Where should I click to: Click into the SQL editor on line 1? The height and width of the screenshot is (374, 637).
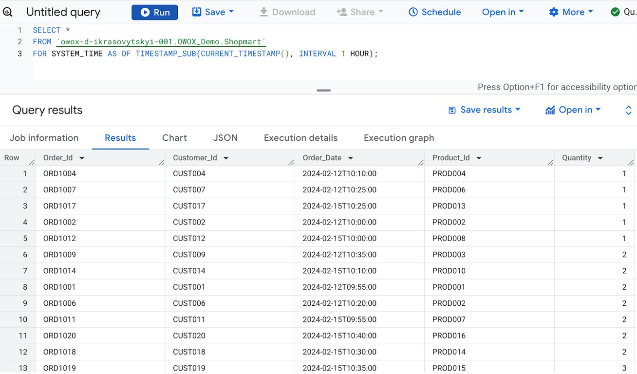point(334,30)
